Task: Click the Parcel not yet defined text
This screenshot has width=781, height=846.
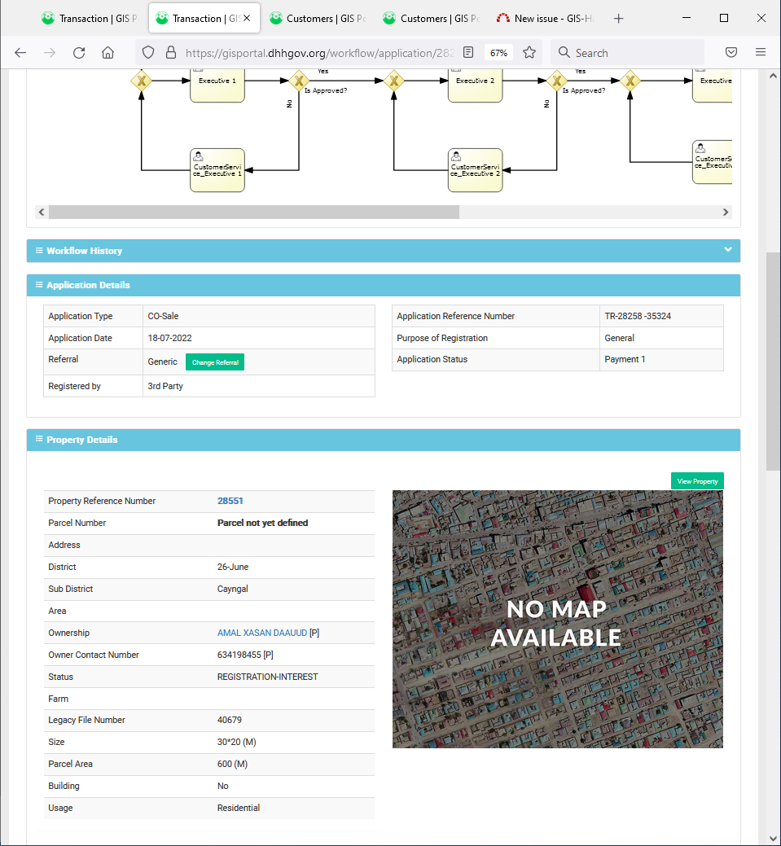Action: [262, 523]
